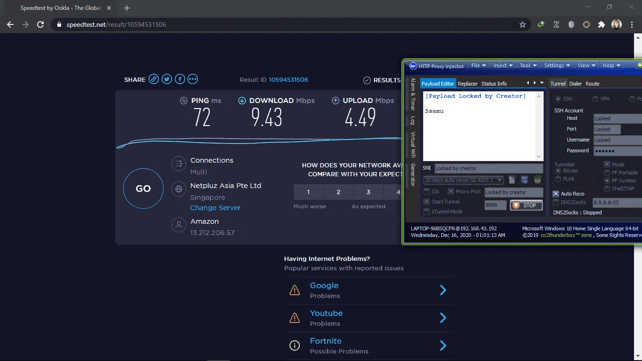
Task: Select the PF System mode
Action: pos(607,180)
